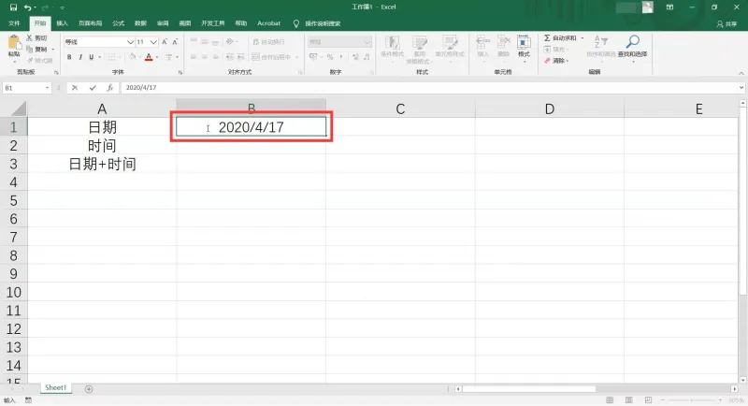
Task: Switch to Page Break Preview in status bar
Action: pos(648,400)
